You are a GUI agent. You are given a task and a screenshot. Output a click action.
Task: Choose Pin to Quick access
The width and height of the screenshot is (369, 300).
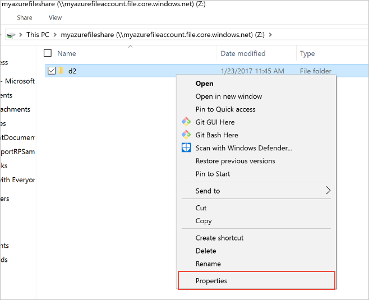click(225, 109)
